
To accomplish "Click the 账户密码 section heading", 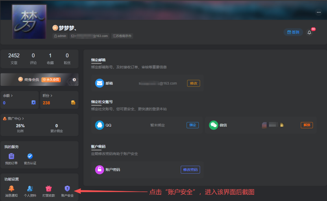I will (98, 147).
